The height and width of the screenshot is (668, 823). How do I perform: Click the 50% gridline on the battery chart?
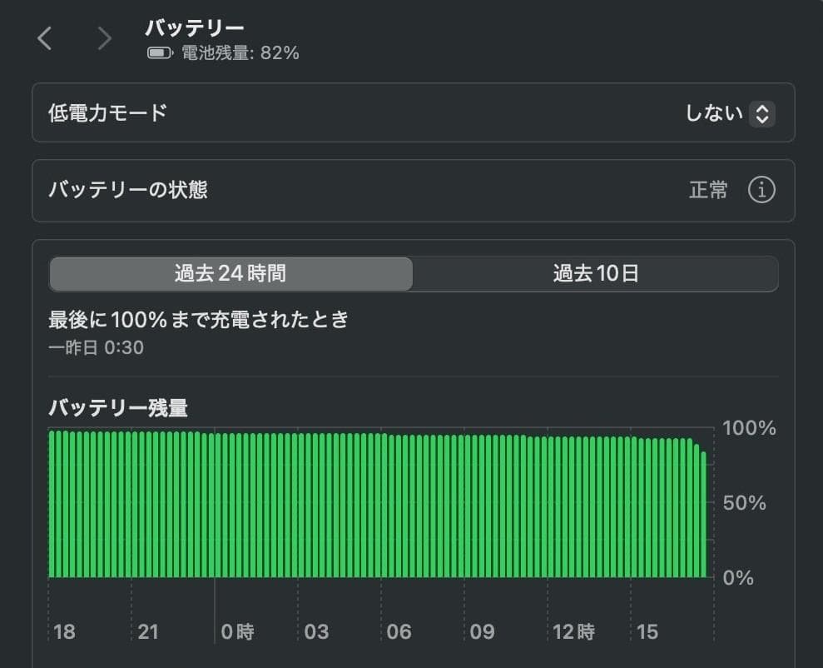743,502
